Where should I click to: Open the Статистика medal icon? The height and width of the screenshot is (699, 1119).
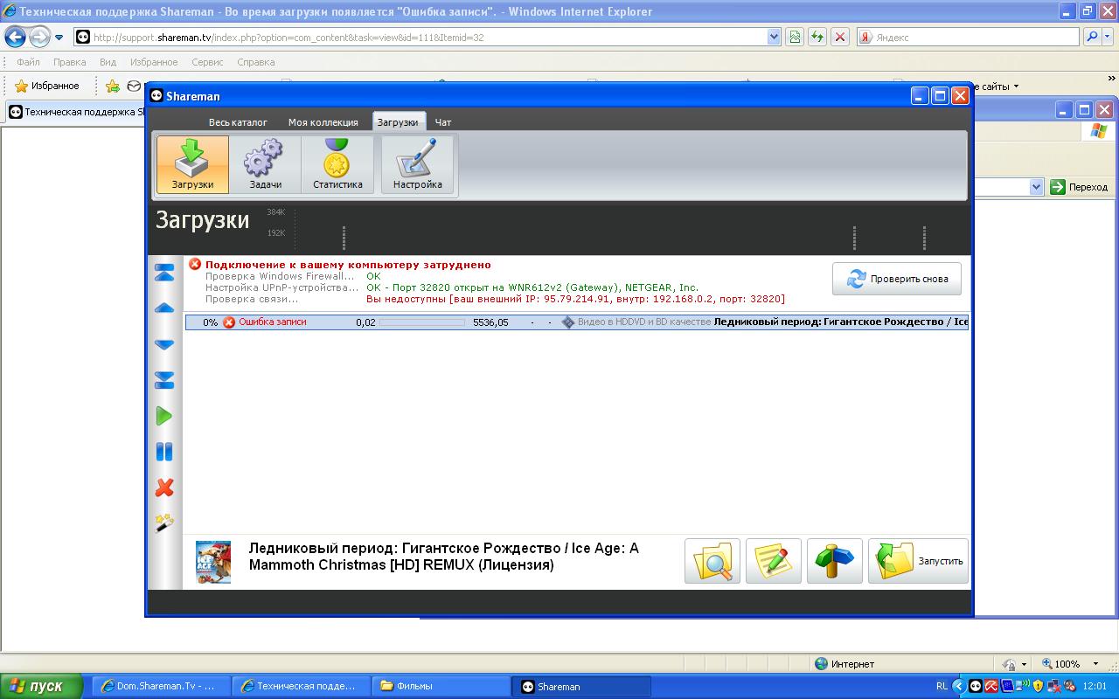(337, 164)
